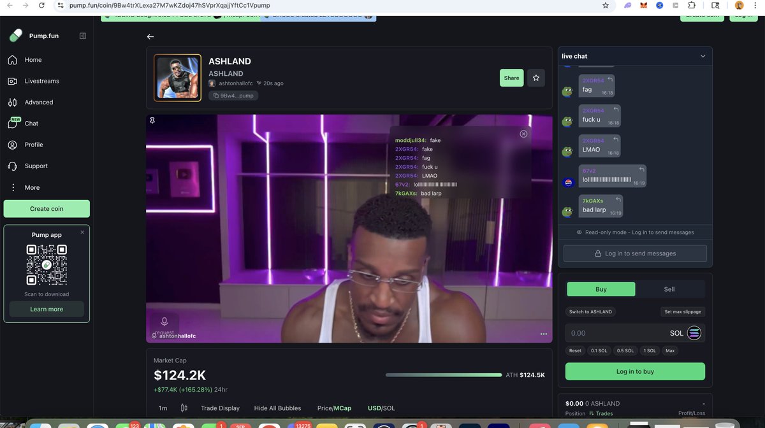Click the 7kGAXs username in live chat
This screenshot has width=765, height=428.
coord(593,201)
